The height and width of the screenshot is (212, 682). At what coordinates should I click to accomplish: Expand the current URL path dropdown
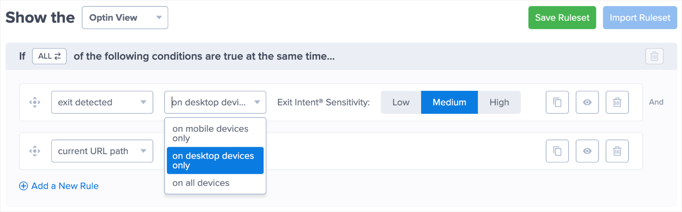102,151
